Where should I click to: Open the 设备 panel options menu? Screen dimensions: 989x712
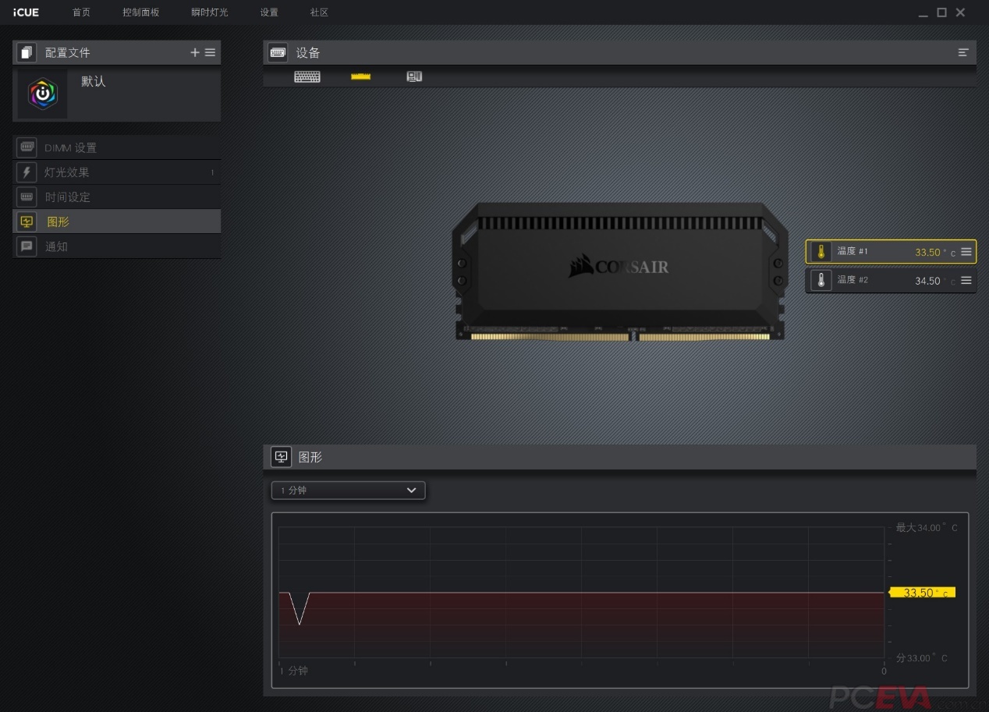962,52
